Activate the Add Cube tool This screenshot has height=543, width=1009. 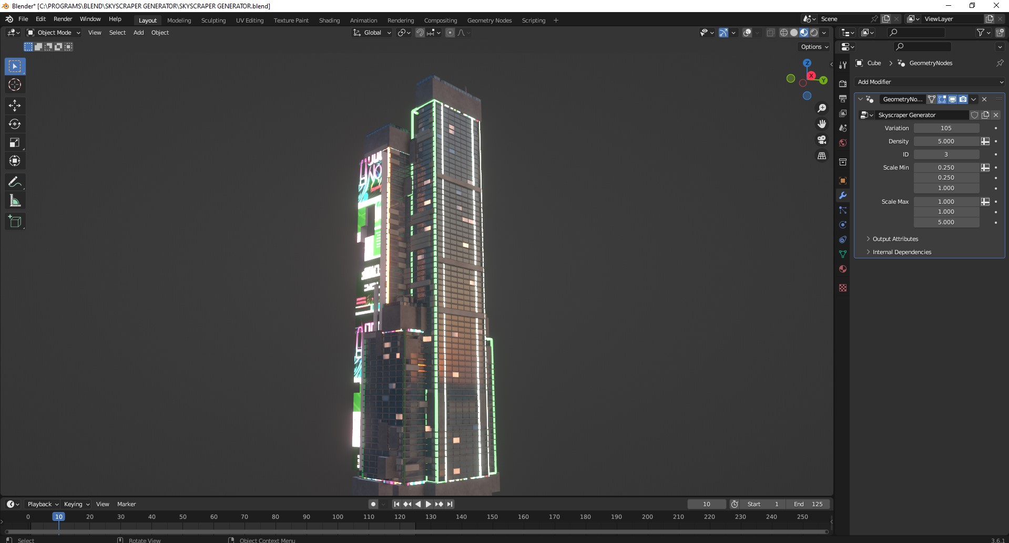click(15, 221)
